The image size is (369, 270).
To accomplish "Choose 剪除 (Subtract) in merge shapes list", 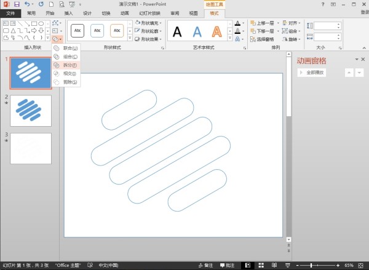I will [x=69, y=82].
